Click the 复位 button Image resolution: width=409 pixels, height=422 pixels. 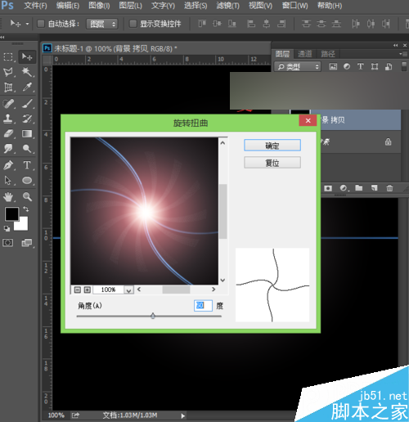(x=272, y=163)
